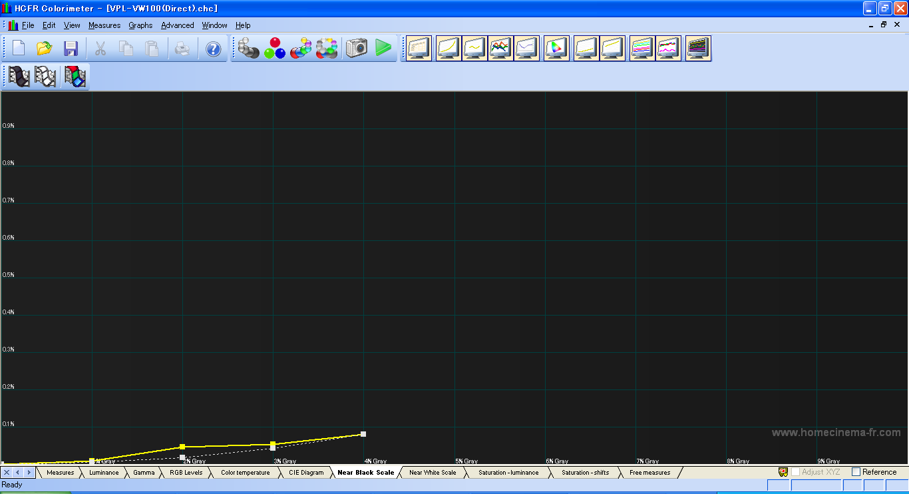Open the RGB levels graph toolbar icon
The image size is (909, 494).
[500, 48]
